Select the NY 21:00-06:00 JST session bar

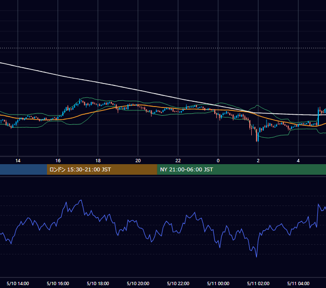[x=241, y=169]
